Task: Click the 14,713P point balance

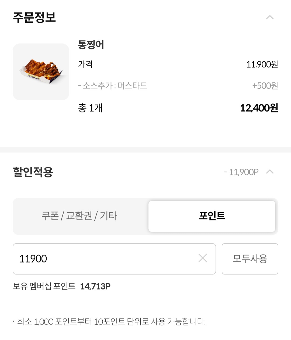Action: coord(95,286)
